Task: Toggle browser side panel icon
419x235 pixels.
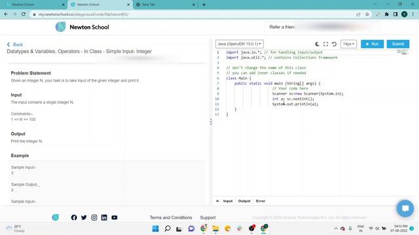Action: click(395, 14)
